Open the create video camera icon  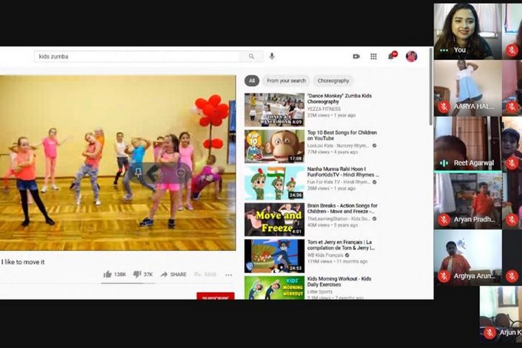[356, 56]
